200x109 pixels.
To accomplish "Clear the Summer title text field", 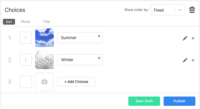I will [x=99, y=36].
